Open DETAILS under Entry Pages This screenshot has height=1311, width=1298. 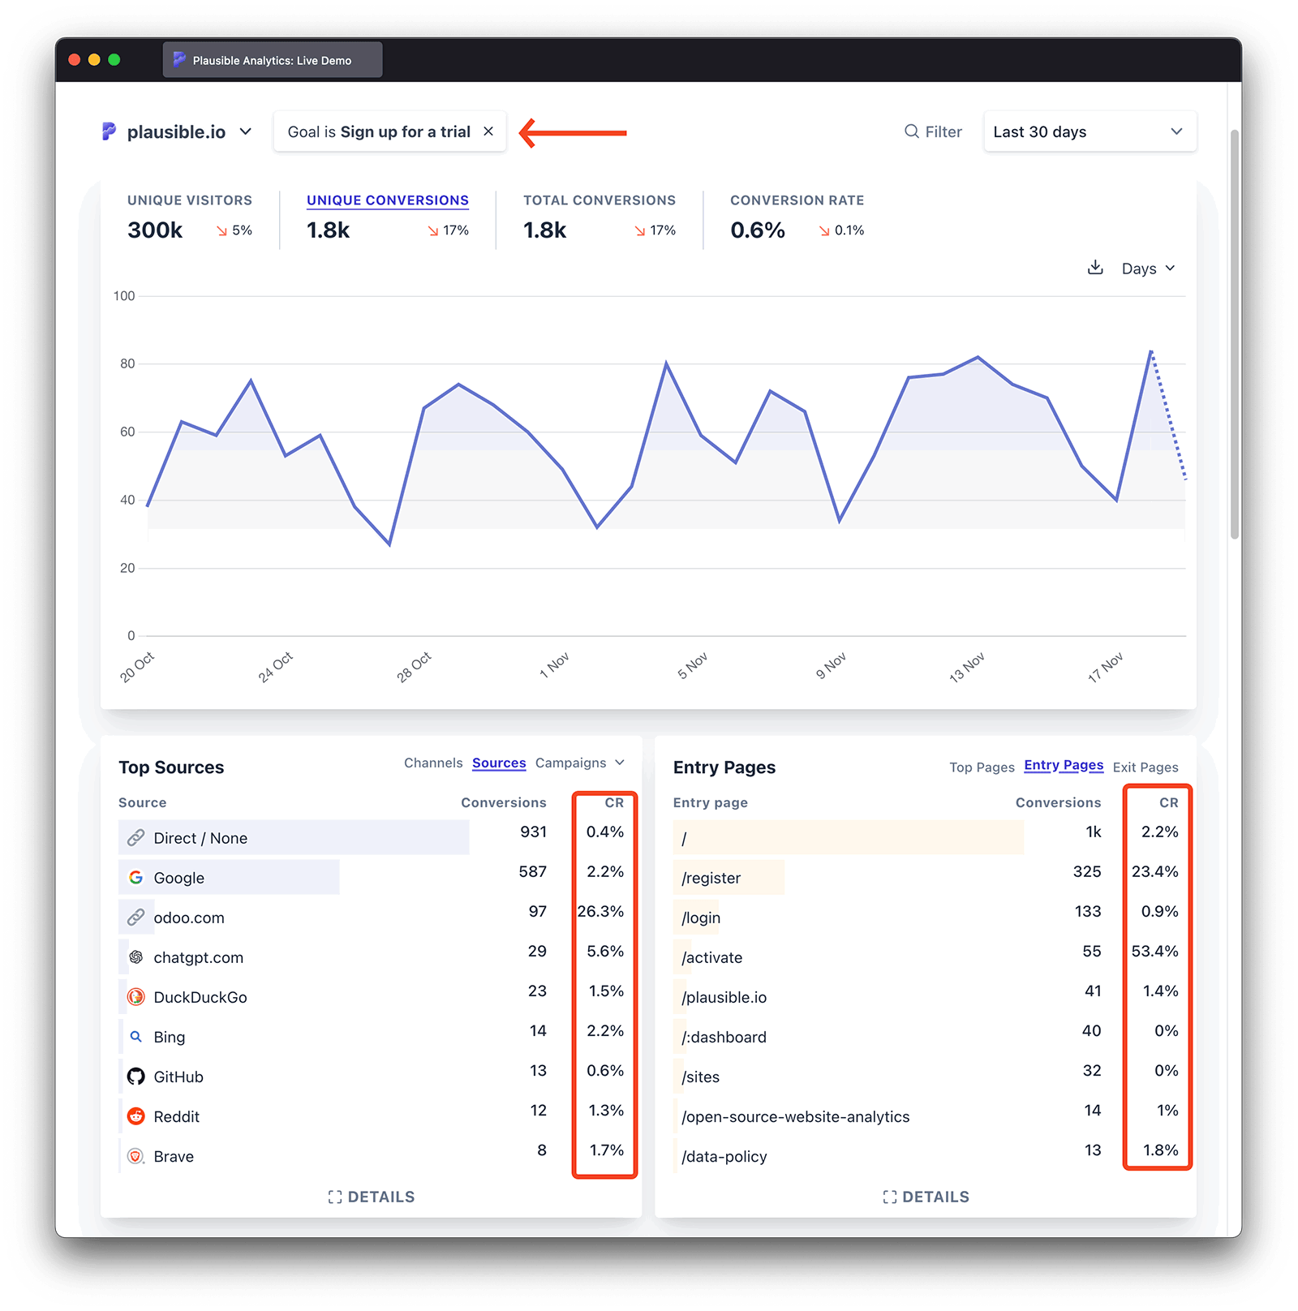pos(926,1197)
